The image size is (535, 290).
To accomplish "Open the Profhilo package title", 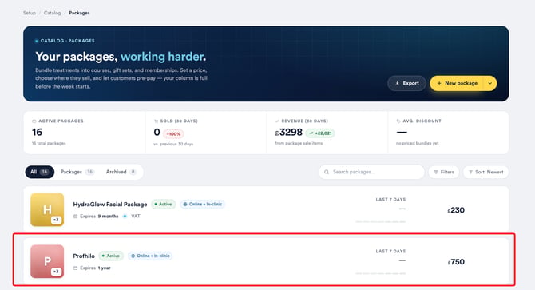I will [84, 256].
